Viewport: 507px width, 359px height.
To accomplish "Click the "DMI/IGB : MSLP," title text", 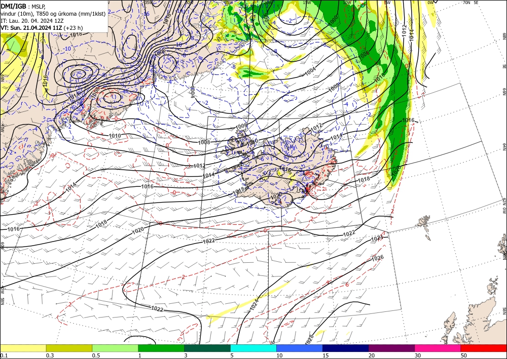I will click(x=23, y=6).
